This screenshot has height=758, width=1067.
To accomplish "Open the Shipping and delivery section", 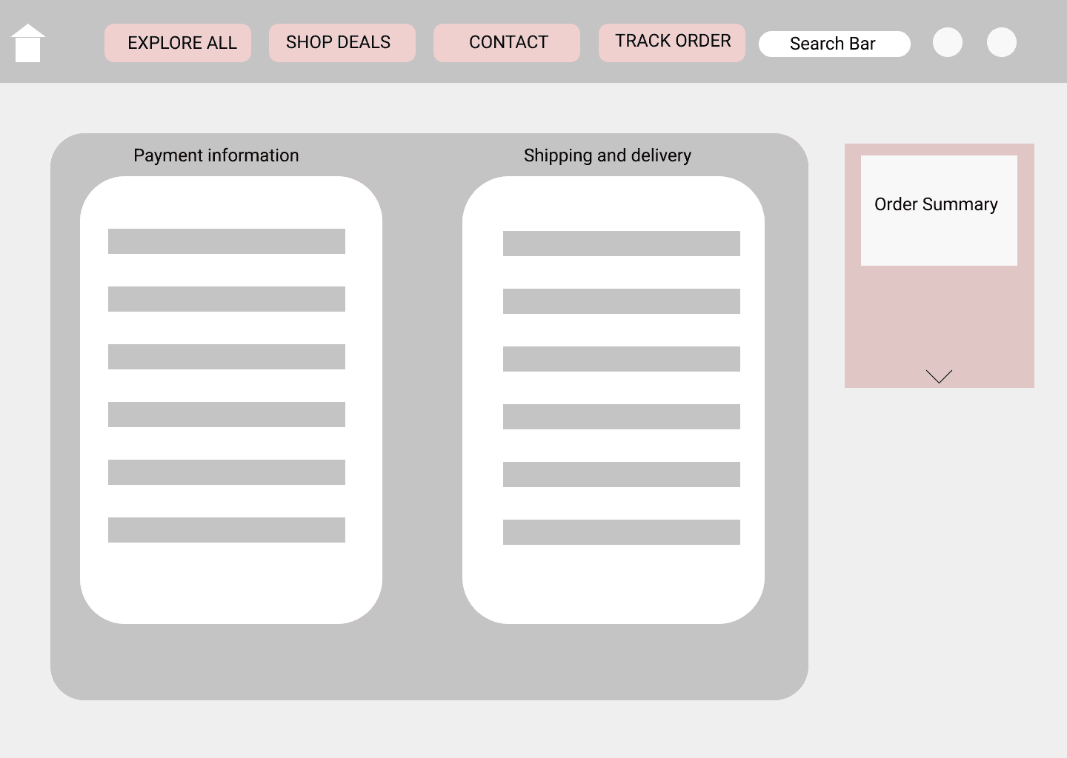I will point(608,155).
